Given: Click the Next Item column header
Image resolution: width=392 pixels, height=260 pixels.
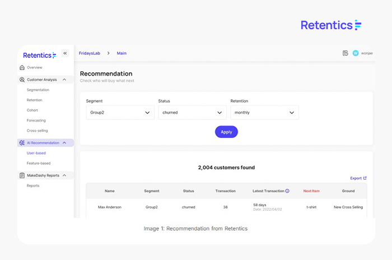Looking at the screenshot, I should (x=311, y=191).
